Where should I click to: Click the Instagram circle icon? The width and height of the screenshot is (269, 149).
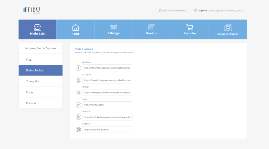click(x=78, y=80)
